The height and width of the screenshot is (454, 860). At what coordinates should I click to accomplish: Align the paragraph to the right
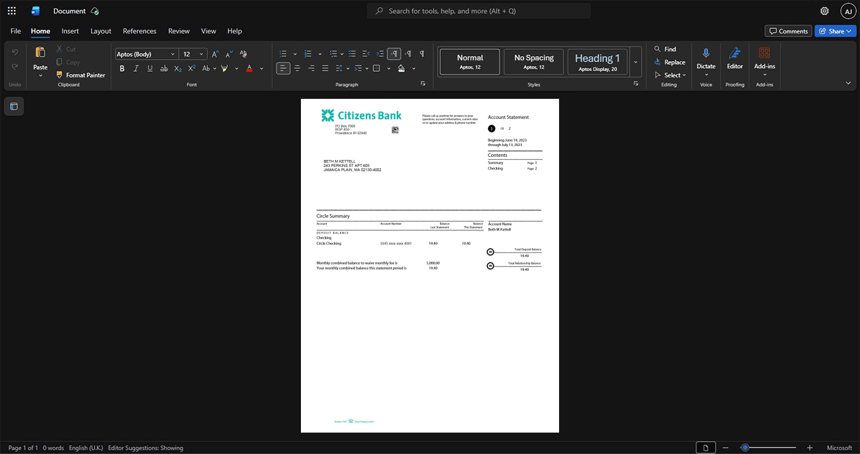pyautogui.click(x=311, y=69)
